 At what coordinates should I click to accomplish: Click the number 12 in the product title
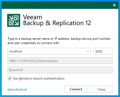pyautogui.click(x=88, y=23)
